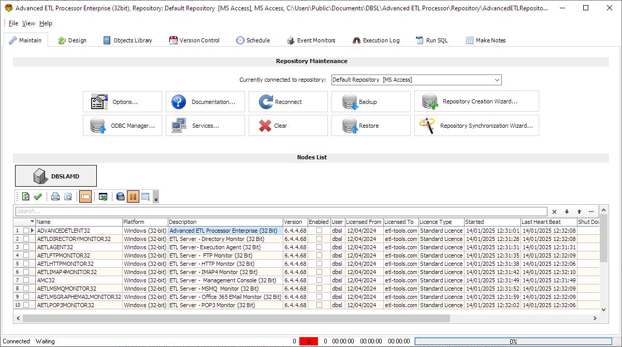Click the export to Excel icon
This screenshot has width=622, height=347.
coord(103,197)
